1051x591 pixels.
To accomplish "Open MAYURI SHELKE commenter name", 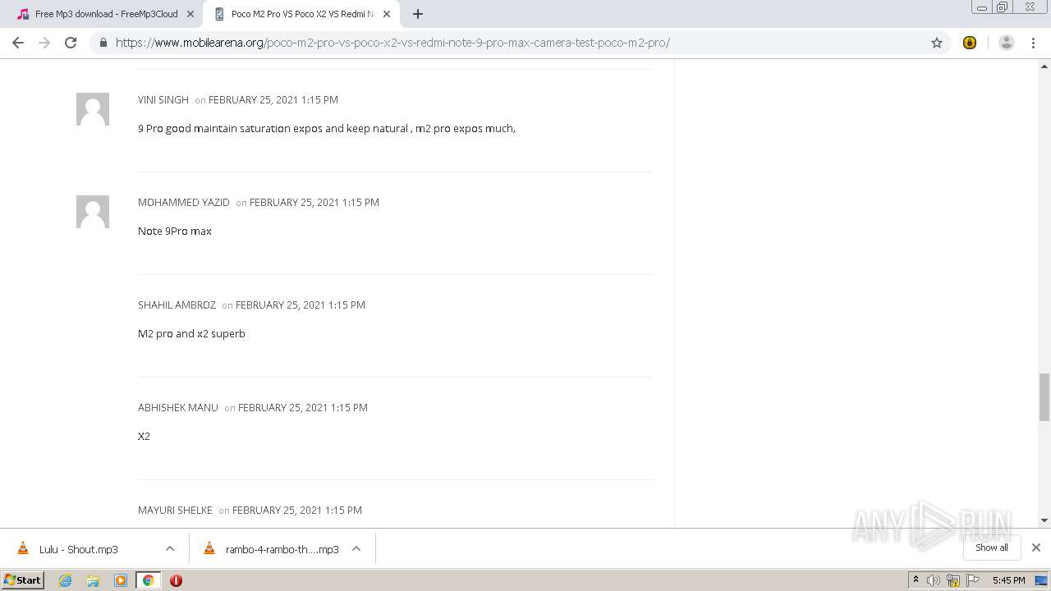I will (x=175, y=510).
